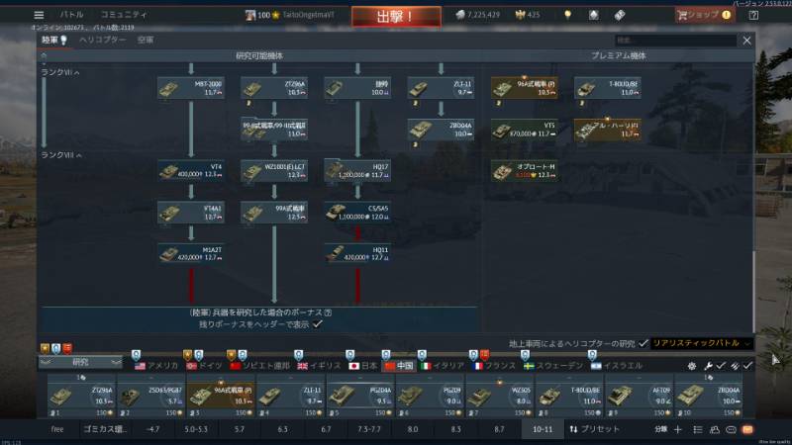Select the VT4 tank

click(191, 170)
